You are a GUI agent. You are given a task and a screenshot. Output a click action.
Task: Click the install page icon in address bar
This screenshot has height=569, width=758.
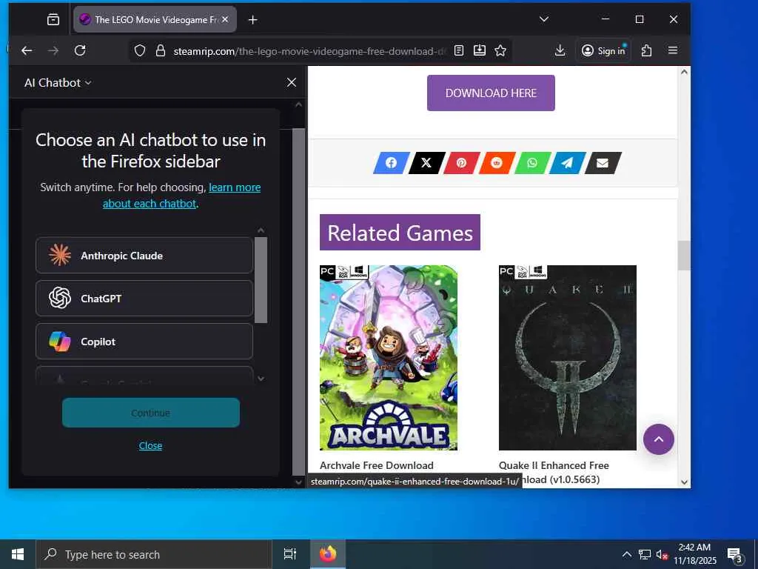click(480, 50)
